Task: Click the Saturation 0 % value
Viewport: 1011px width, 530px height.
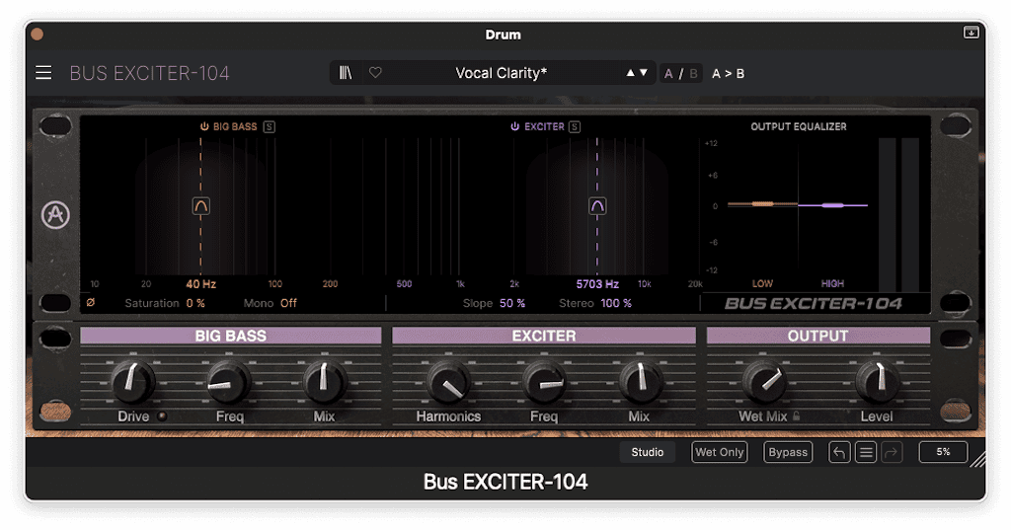Action: click(x=195, y=303)
